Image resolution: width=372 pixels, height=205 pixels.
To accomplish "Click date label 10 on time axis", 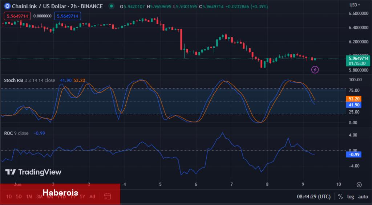I will (339, 184).
